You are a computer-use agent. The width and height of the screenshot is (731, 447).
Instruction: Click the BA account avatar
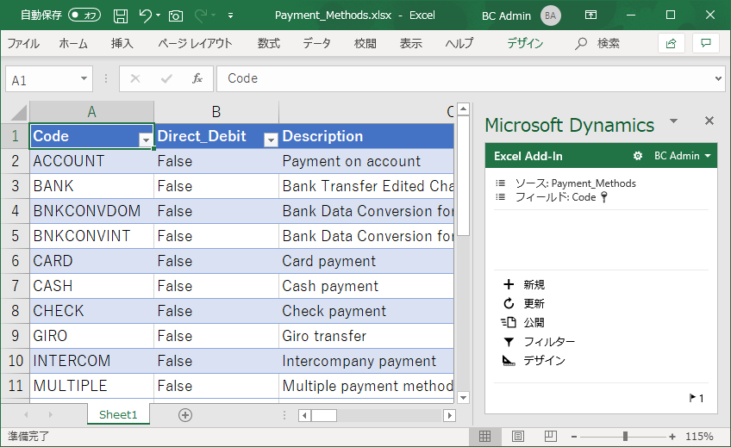[551, 16]
